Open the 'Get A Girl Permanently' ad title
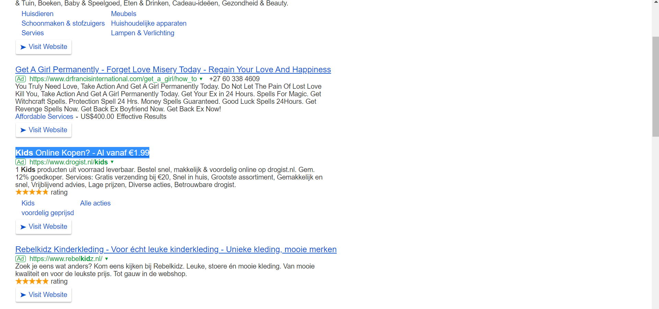The image size is (659, 309). [x=173, y=70]
